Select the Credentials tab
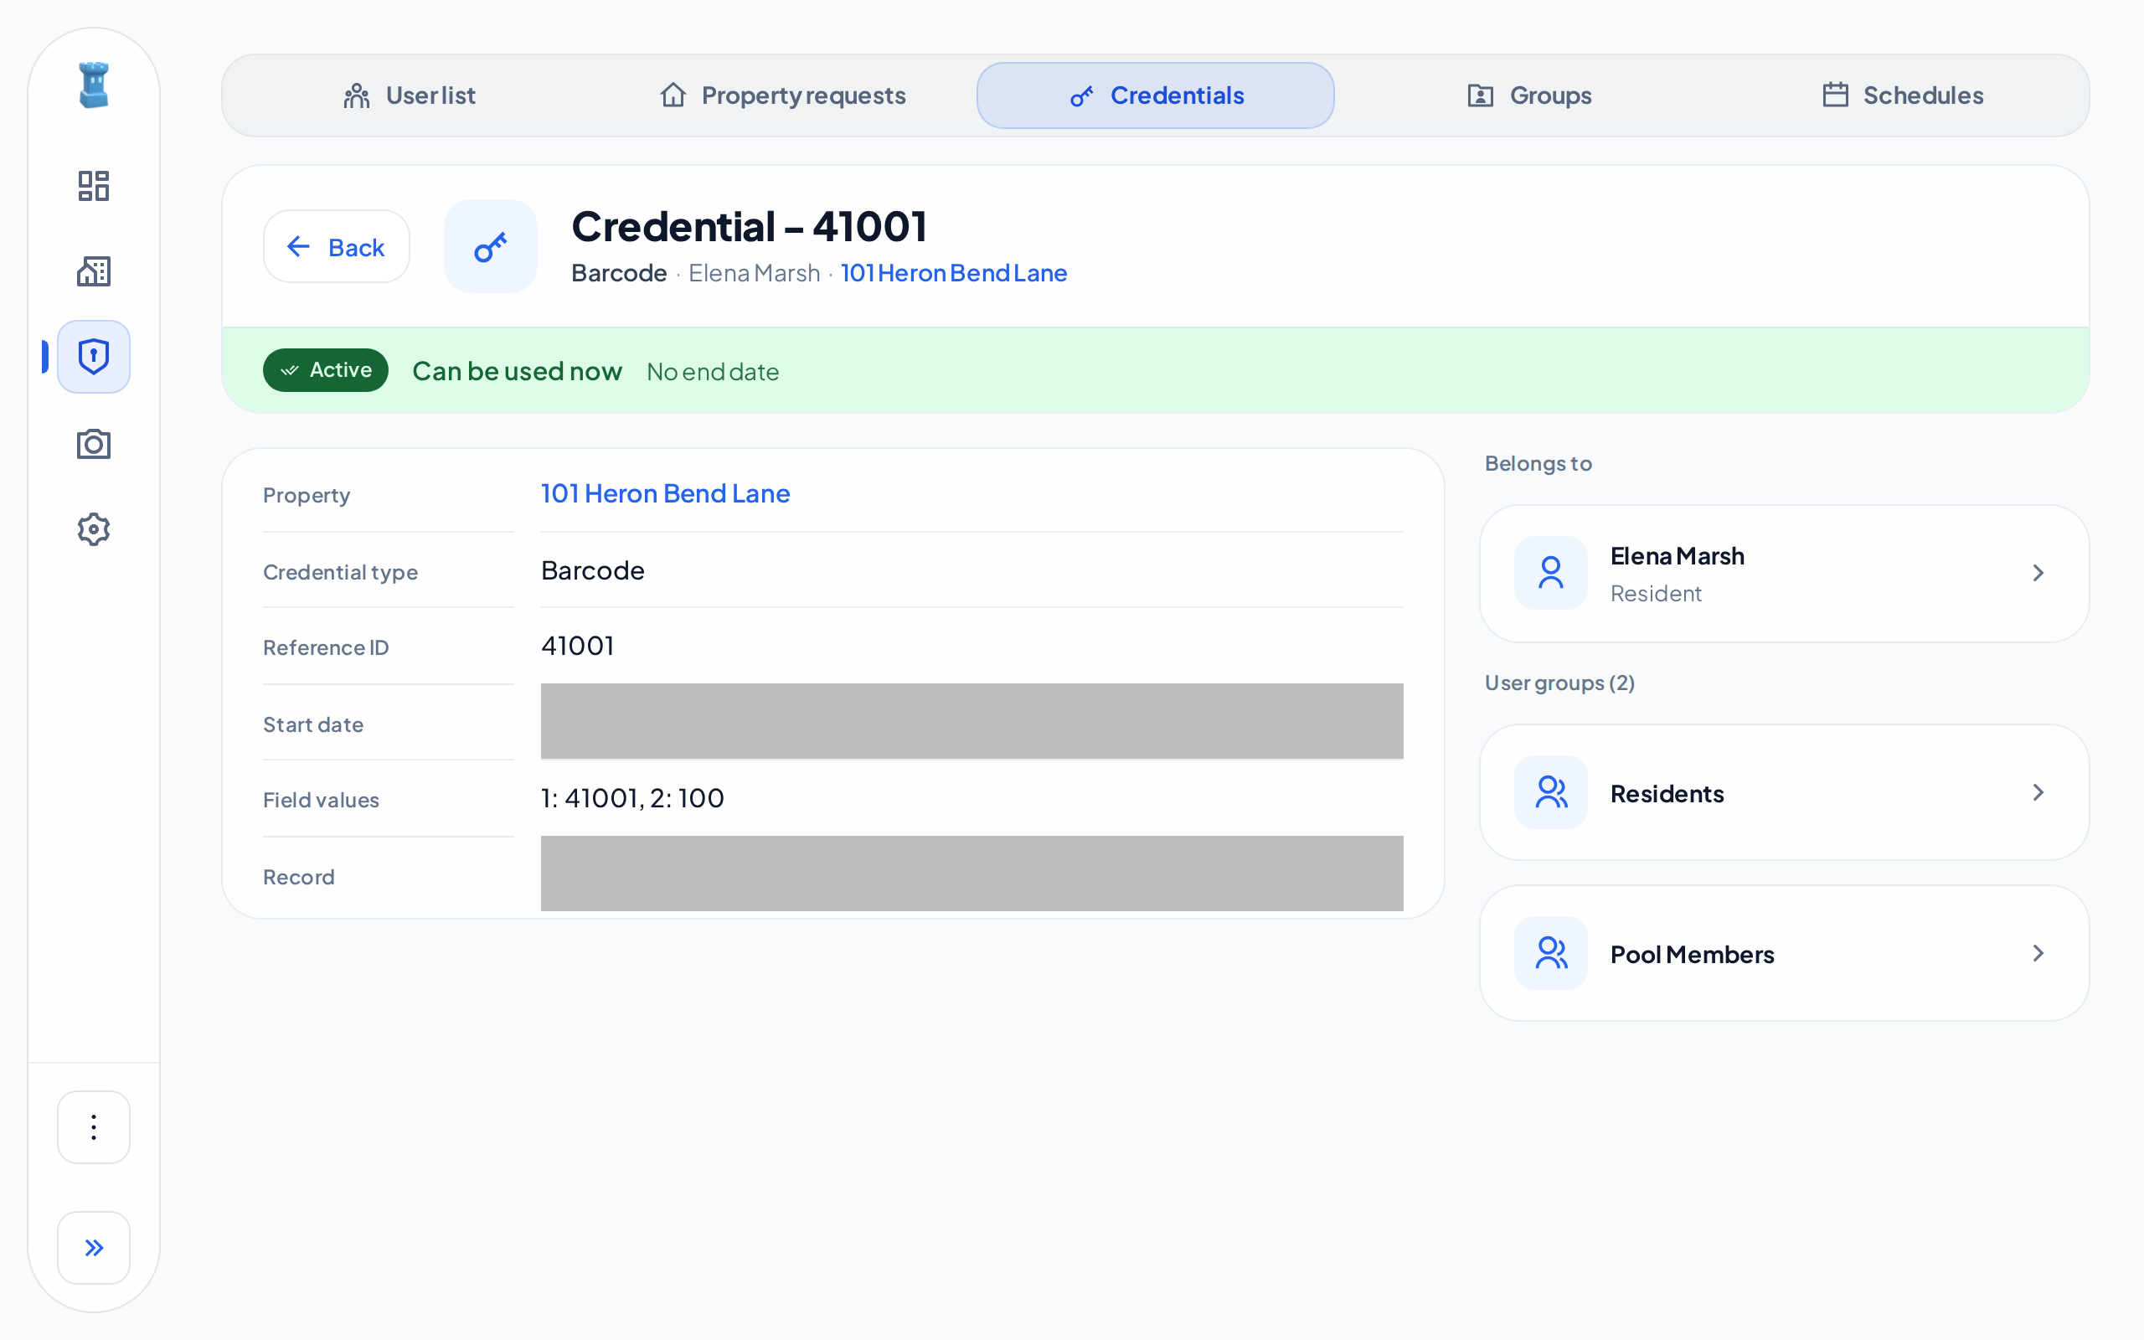The height and width of the screenshot is (1340, 2144). coord(1155,95)
